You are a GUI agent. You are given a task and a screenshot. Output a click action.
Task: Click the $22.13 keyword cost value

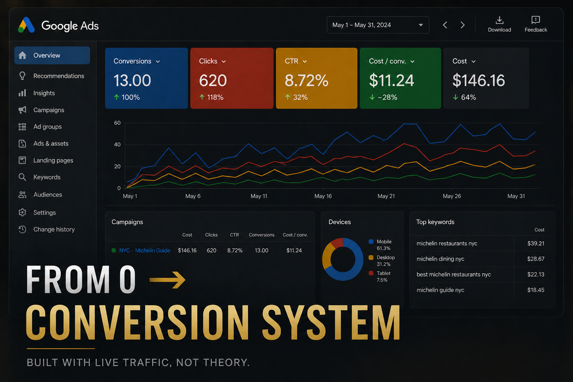[536, 274]
